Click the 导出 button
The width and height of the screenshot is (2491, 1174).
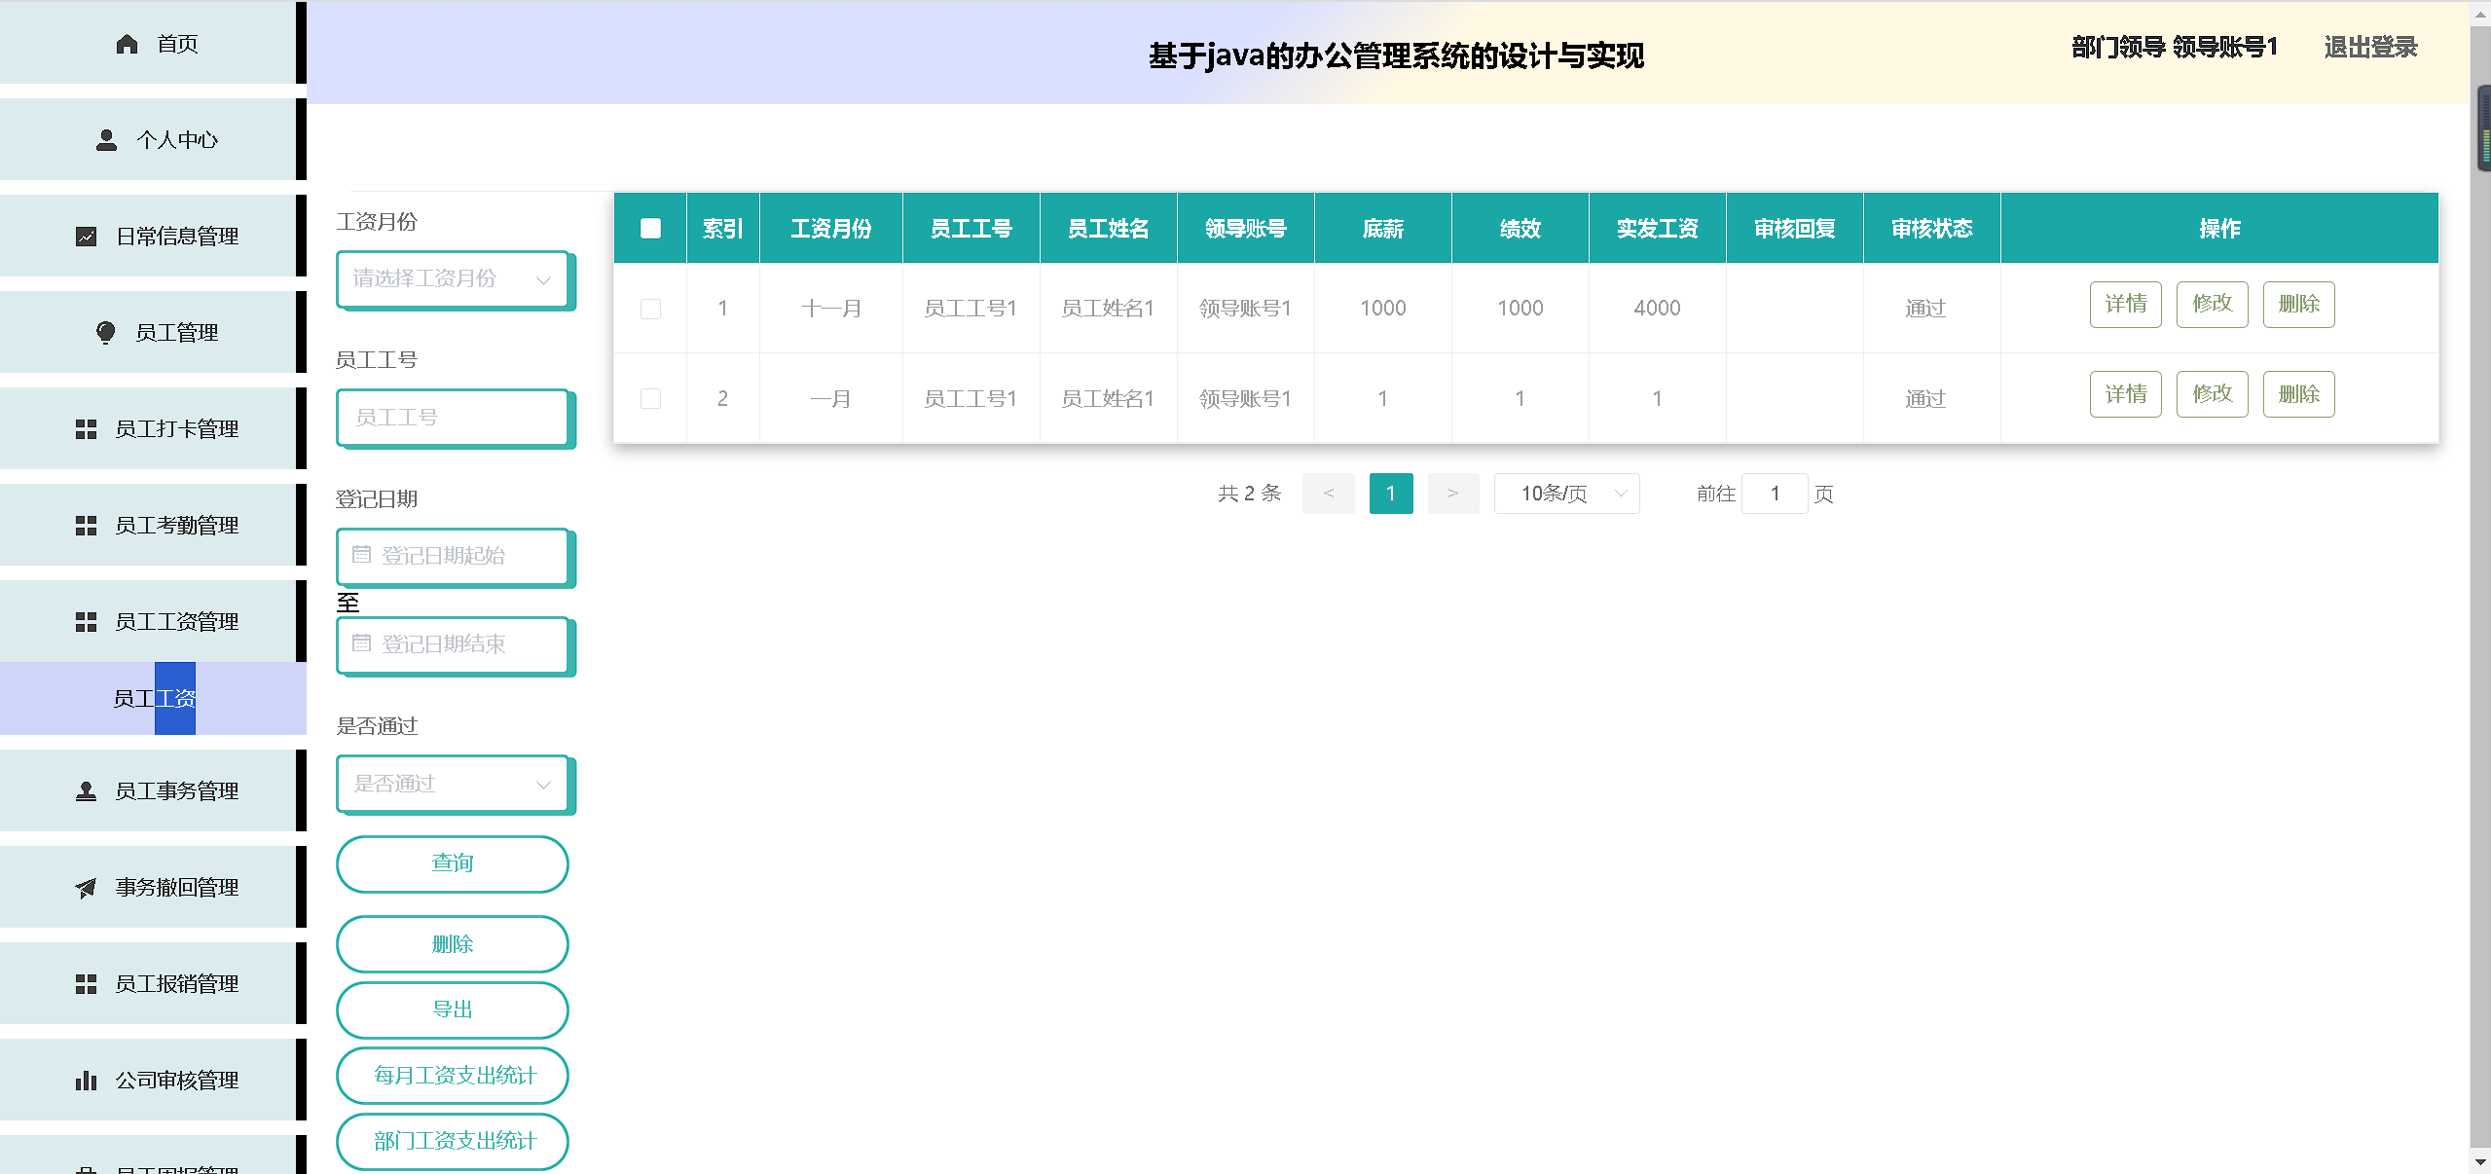(x=453, y=1010)
